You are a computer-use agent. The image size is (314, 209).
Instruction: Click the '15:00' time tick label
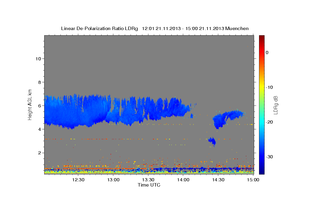click(x=253, y=180)
